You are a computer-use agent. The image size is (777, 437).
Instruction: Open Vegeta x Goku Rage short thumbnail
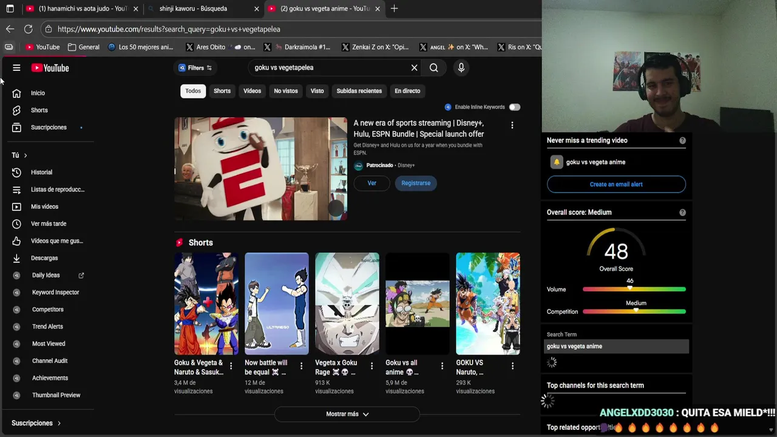pyautogui.click(x=347, y=304)
